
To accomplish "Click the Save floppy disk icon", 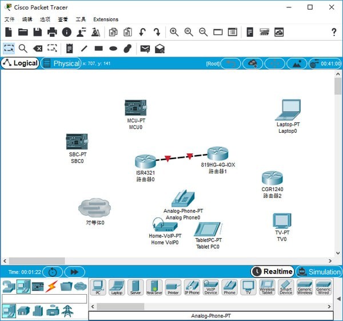I will [37, 32].
